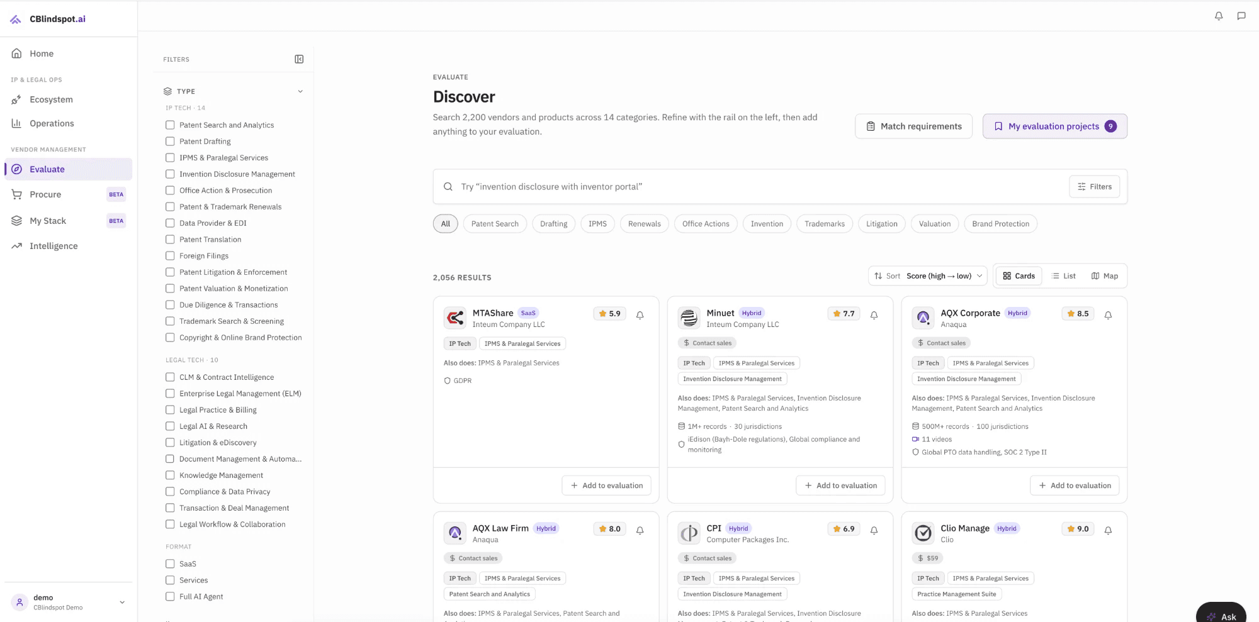Open the chat message icon in top bar

tap(1241, 16)
